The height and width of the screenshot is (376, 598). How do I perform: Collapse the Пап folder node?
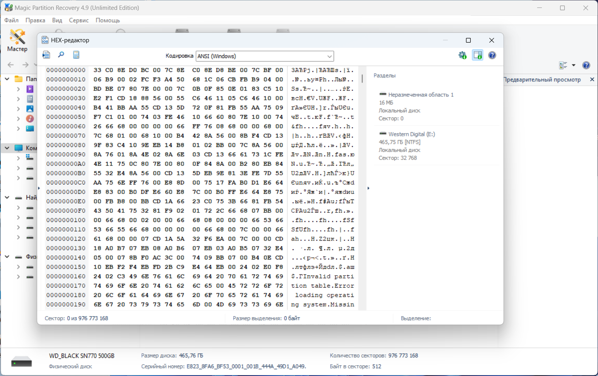click(x=7, y=79)
